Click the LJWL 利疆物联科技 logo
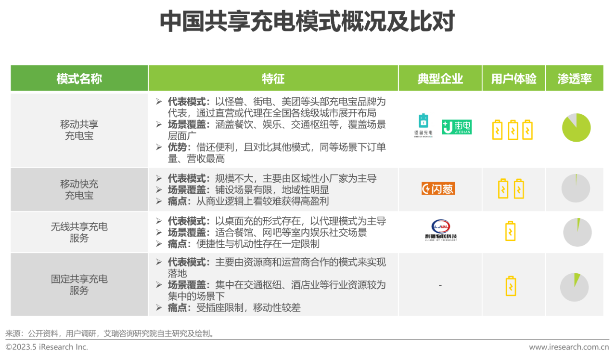The width and height of the screenshot is (616, 359). tap(440, 230)
